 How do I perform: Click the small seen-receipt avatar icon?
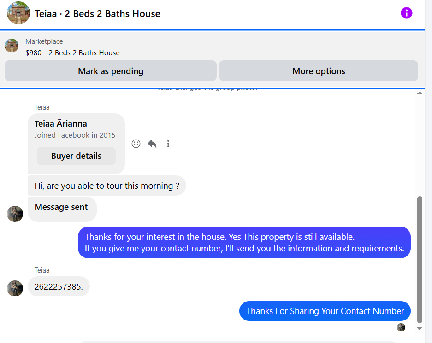[x=401, y=327]
